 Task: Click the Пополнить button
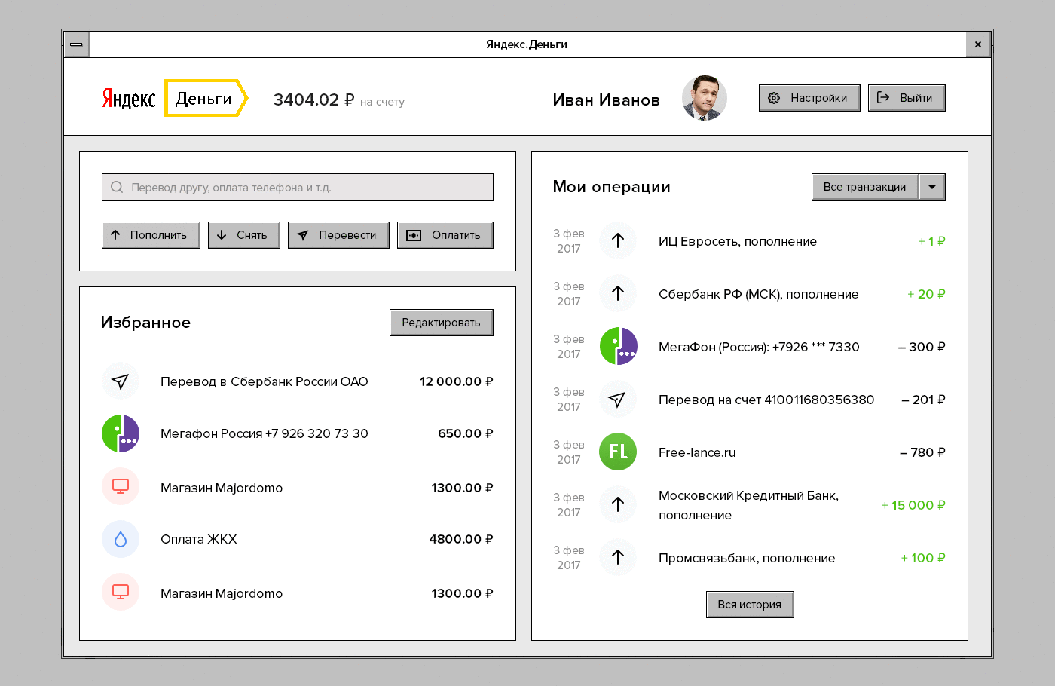151,235
